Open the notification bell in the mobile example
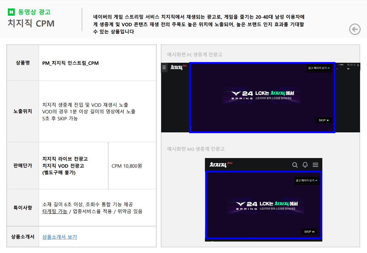 point(305,165)
